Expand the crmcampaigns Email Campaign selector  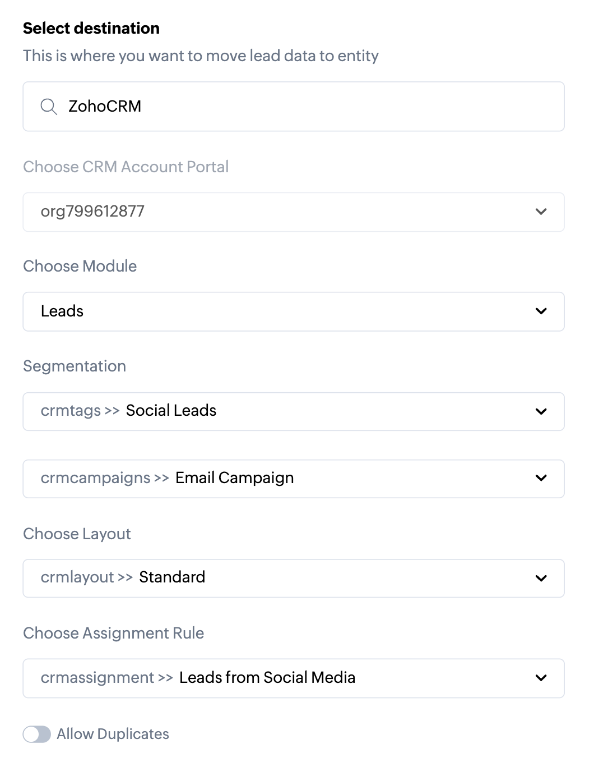pos(280,479)
